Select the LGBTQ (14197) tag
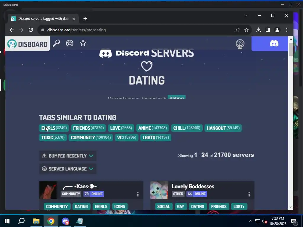The width and height of the screenshot is (303, 227). pyautogui.click(x=156, y=137)
